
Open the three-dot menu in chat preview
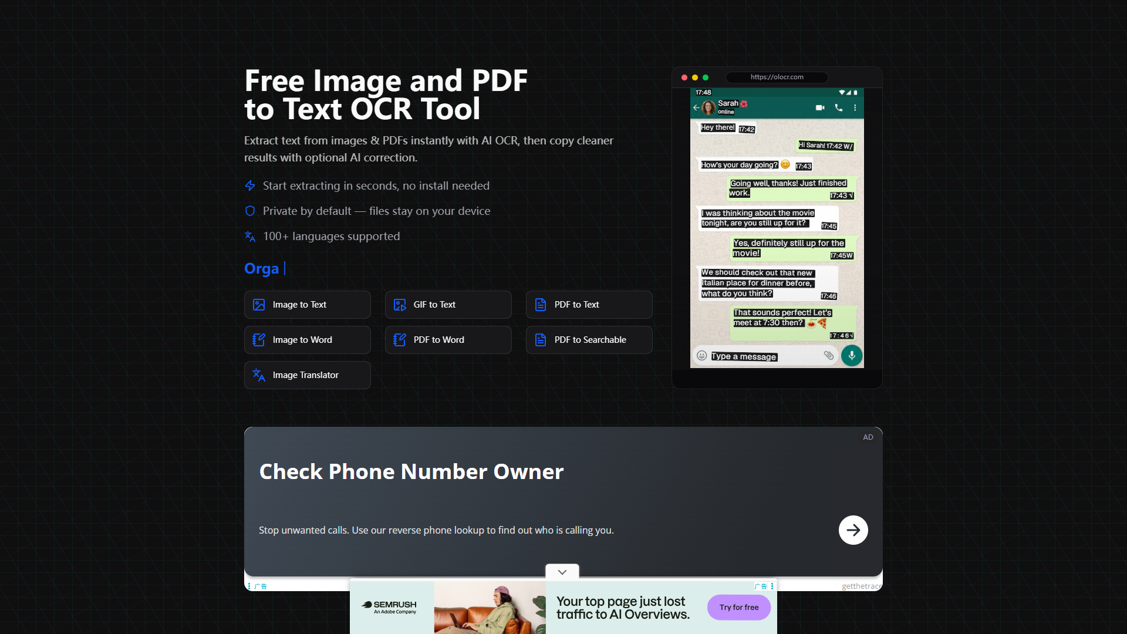[855, 107]
